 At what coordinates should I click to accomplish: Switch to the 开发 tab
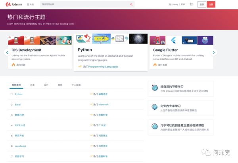tap(33, 85)
